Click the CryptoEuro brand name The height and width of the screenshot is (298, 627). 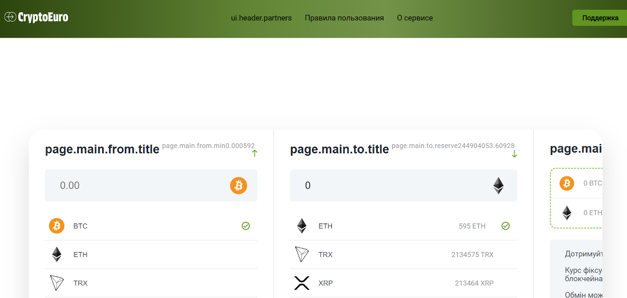click(43, 17)
